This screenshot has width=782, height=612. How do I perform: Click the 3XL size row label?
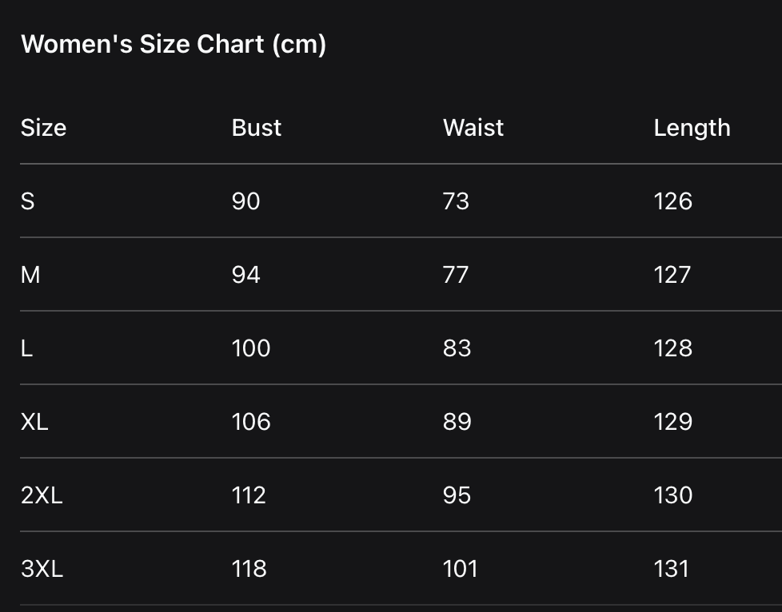[x=42, y=569]
